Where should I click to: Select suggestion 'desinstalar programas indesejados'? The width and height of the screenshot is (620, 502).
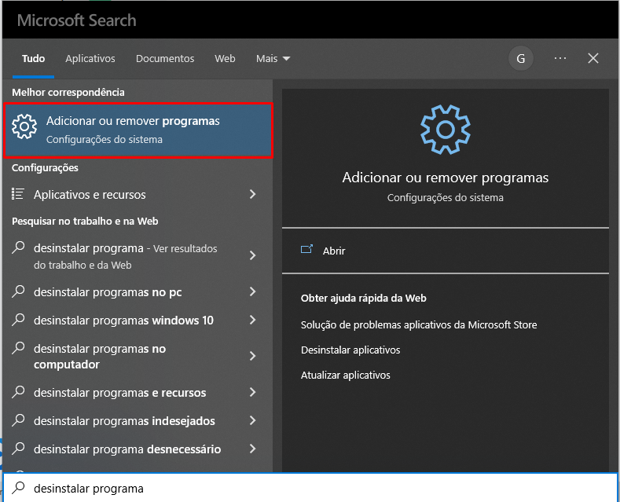tap(138, 421)
